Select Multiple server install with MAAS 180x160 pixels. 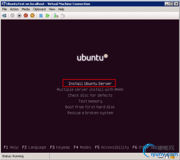point(90,89)
